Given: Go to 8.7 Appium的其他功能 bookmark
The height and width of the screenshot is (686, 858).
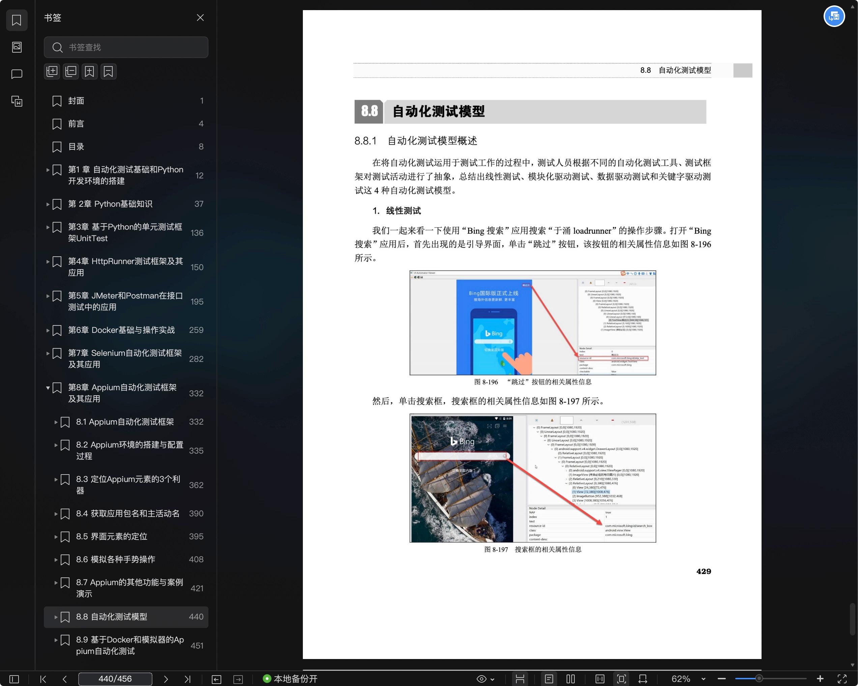Looking at the screenshot, I should click(126, 588).
